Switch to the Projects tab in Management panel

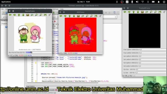click(x=4, y=23)
